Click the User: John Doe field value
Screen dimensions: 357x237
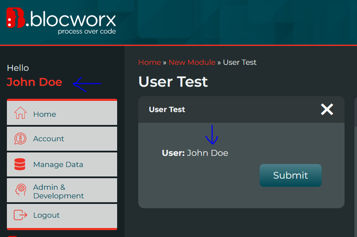point(208,153)
